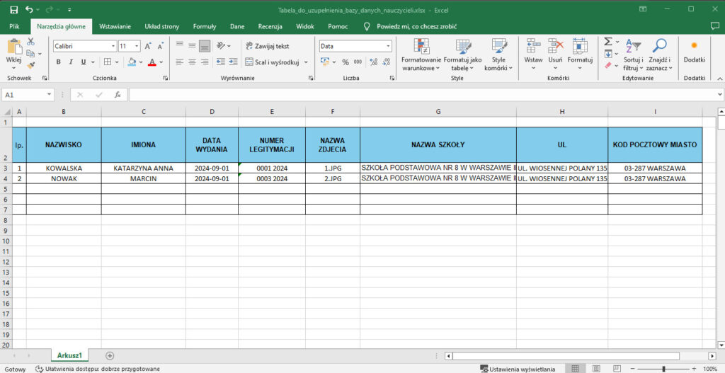
Task: Click the Cut scissors icon
Action: pyautogui.click(x=30, y=42)
